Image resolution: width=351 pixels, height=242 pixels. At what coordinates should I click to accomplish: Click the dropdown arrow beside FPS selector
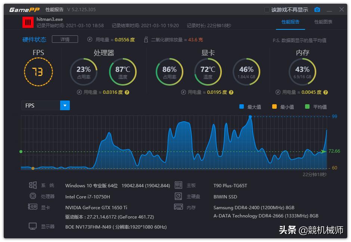(x=65, y=105)
